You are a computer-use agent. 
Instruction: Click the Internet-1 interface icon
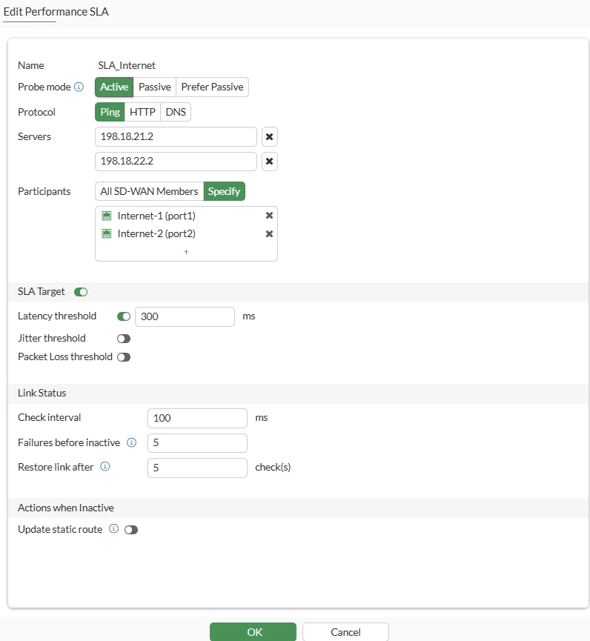pyautogui.click(x=106, y=216)
